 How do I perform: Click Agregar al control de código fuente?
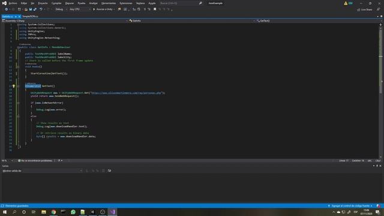350,206
